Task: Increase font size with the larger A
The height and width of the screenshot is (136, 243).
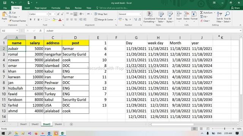Action: [x=58, y=14]
